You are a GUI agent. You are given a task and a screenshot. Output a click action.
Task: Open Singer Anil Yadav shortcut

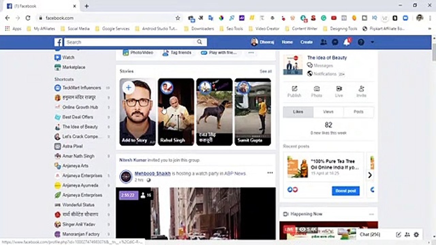point(79,225)
